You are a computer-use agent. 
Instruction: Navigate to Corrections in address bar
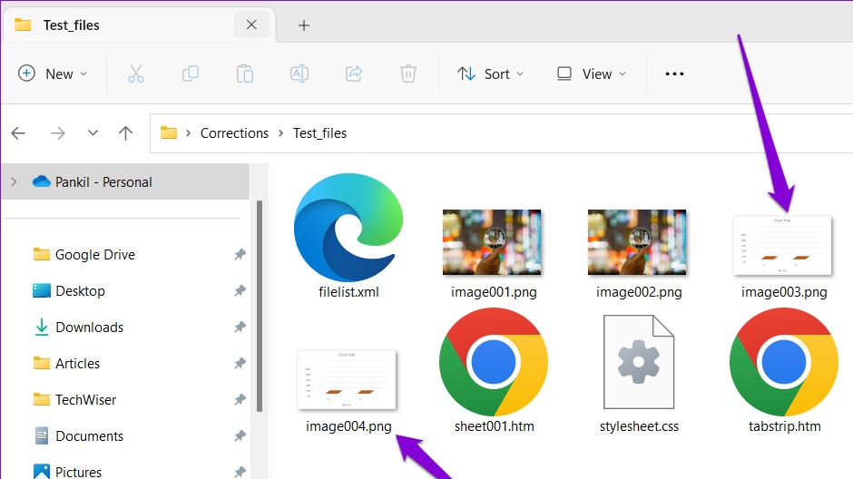234,133
